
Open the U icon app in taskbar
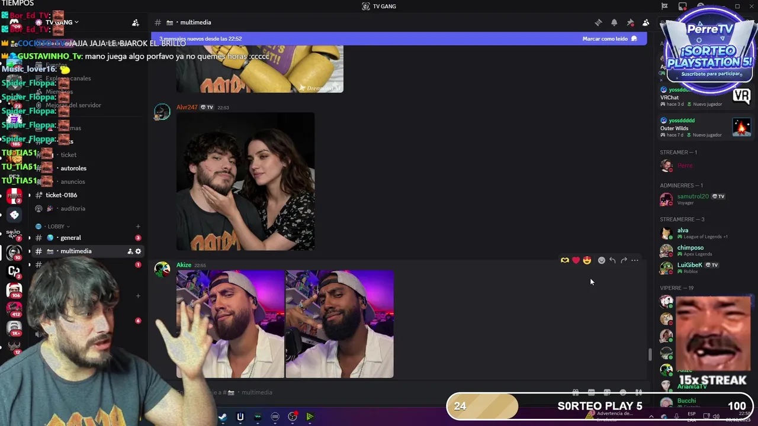pyautogui.click(x=240, y=417)
